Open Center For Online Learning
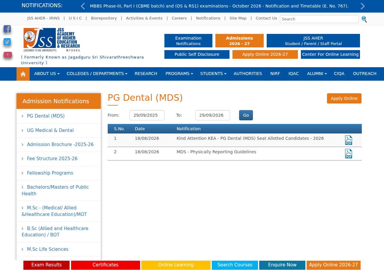 tap(330, 55)
